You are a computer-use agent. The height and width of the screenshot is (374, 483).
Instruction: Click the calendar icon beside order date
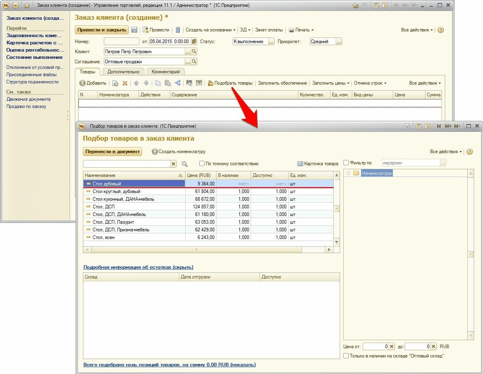pos(194,42)
